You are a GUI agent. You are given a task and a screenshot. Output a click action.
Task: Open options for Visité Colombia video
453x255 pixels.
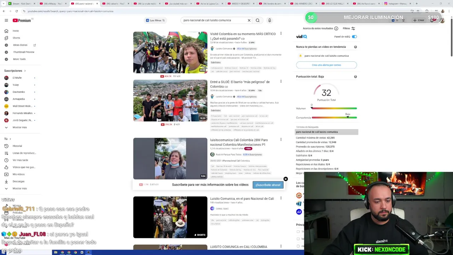coord(281,34)
